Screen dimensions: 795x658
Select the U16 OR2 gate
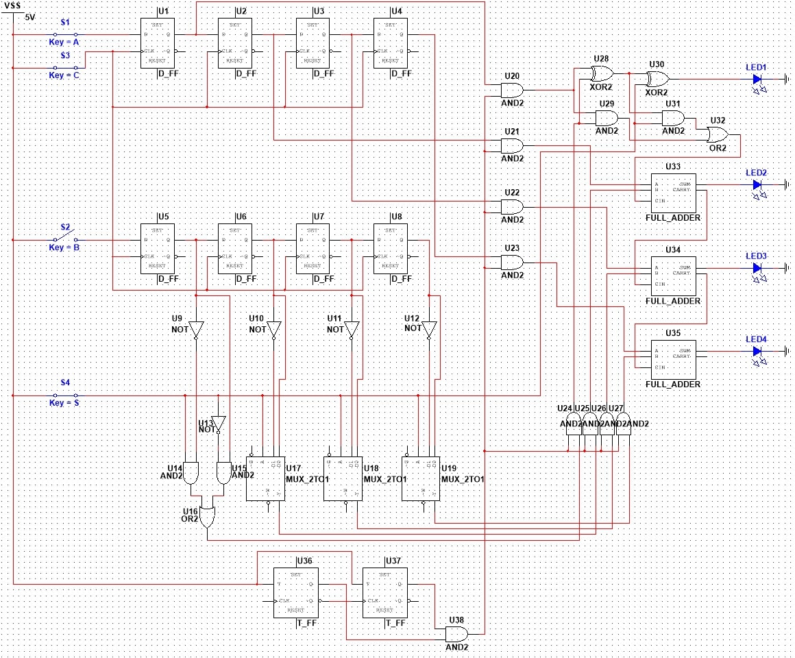208,517
